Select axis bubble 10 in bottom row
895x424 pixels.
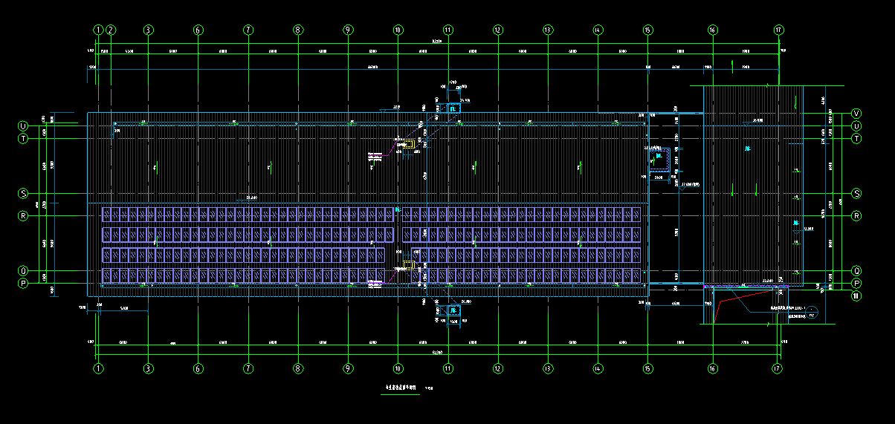[398, 368]
